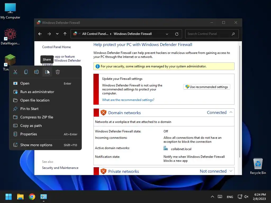
Task: Click the muted volume tray icon
Action: [x=246, y=197]
